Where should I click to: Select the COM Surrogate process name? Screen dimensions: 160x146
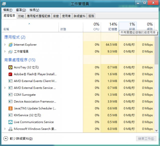click(25, 95)
